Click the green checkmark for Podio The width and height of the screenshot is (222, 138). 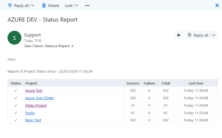click(x=16, y=113)
